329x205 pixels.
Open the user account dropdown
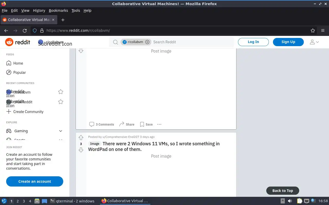[314, 42]
